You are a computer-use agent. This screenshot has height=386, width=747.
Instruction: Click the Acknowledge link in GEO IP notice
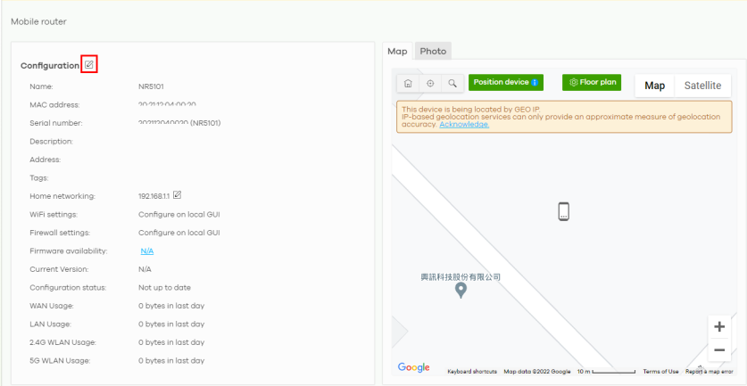coord(464,125)
